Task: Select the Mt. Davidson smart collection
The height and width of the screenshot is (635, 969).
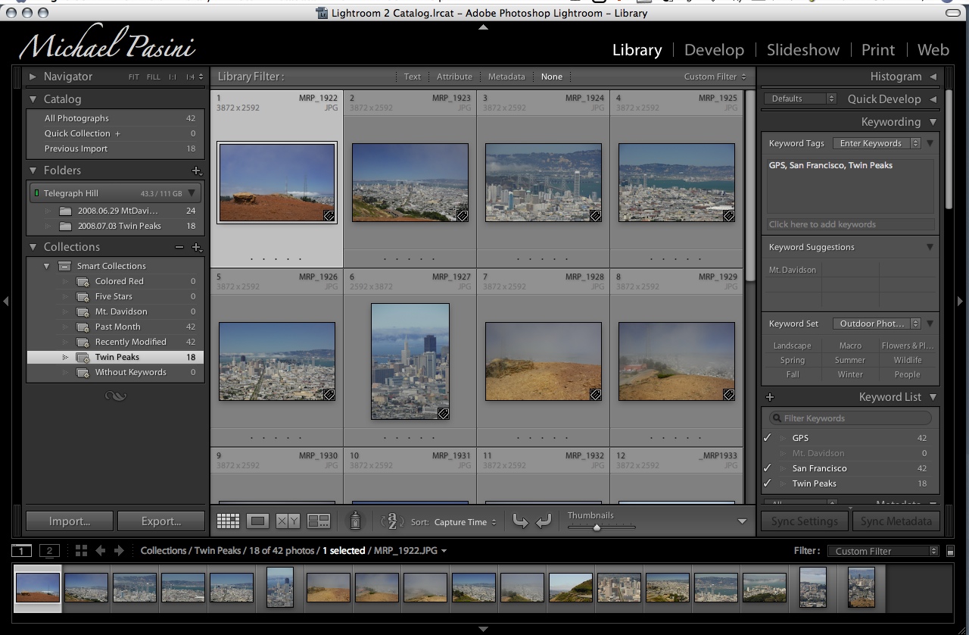Action: tap(121, 311)
